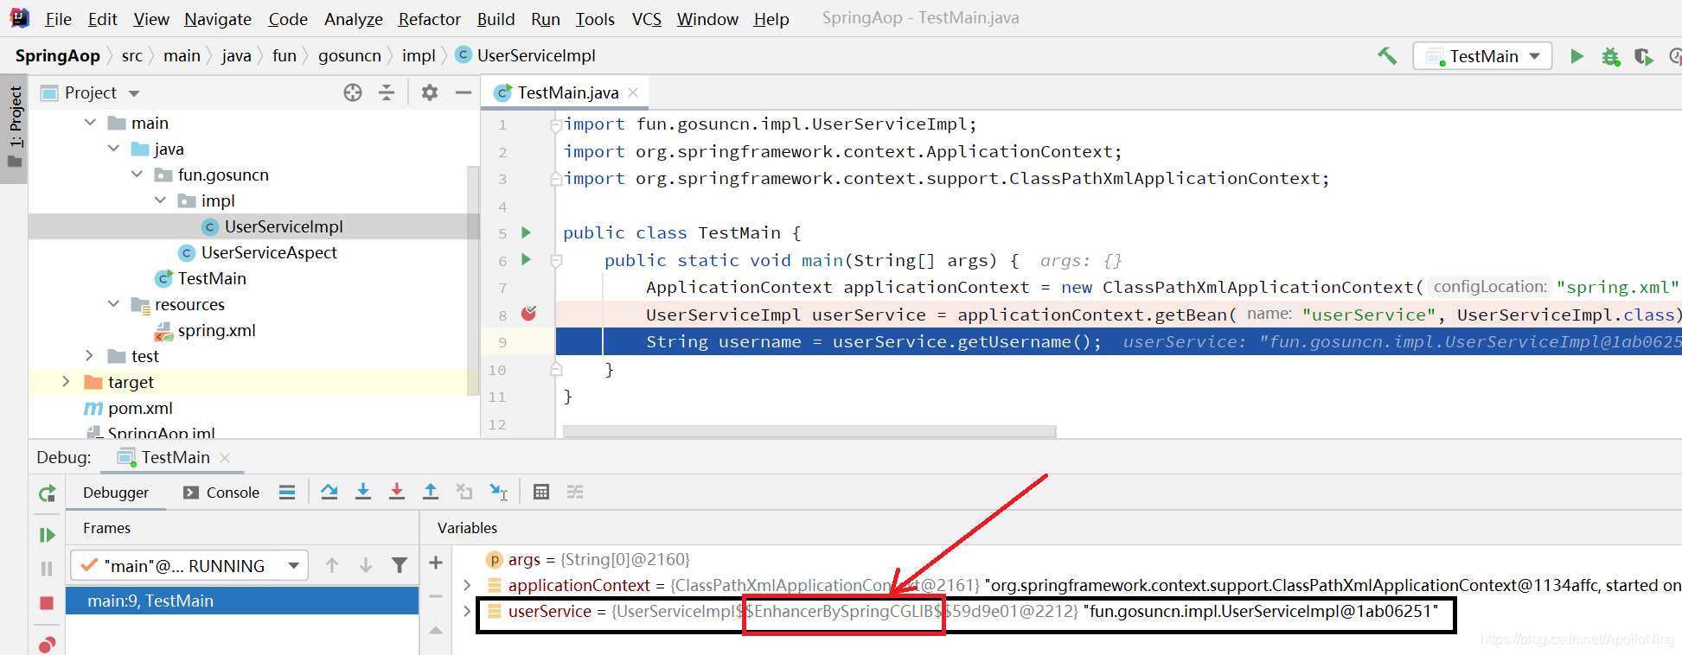
Task: Expand applicationContext variable
Action: (467, 585)
